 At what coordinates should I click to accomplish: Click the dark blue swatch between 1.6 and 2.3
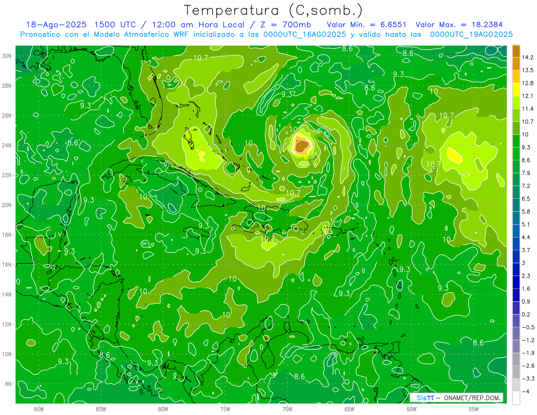coord(516,282)
